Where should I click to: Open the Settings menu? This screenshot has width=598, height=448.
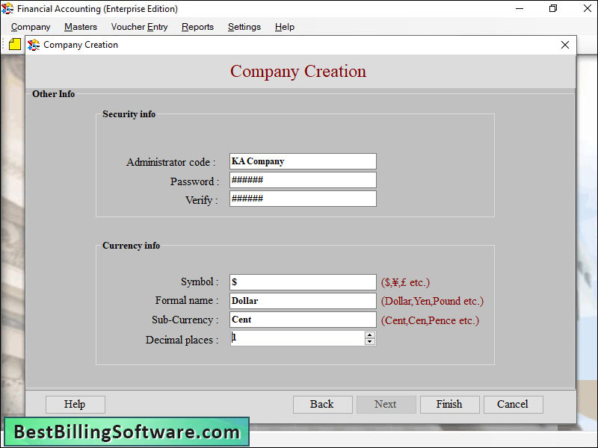click(244, 27)
